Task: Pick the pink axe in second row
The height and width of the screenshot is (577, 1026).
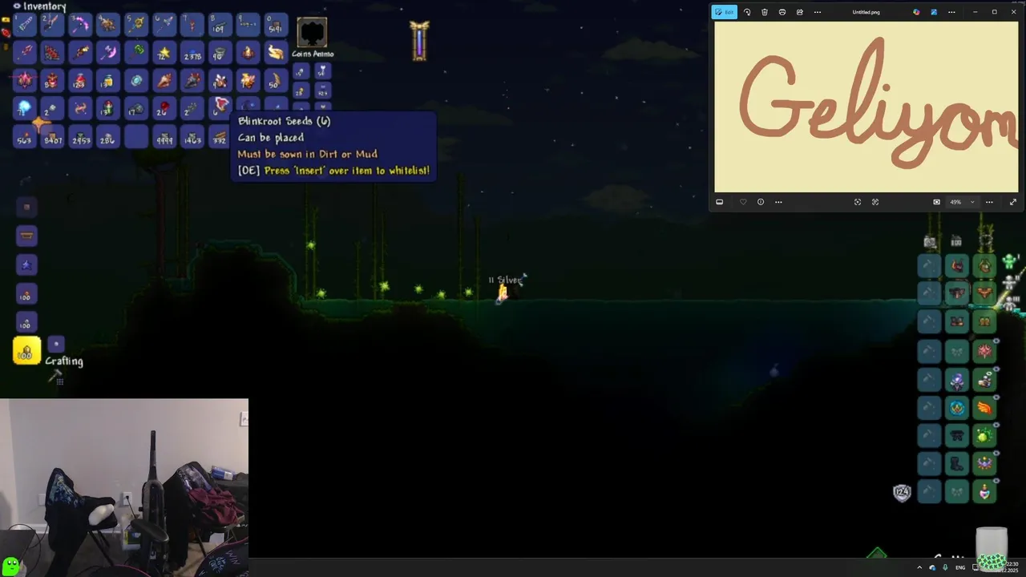Action: (x=108, y=53)
